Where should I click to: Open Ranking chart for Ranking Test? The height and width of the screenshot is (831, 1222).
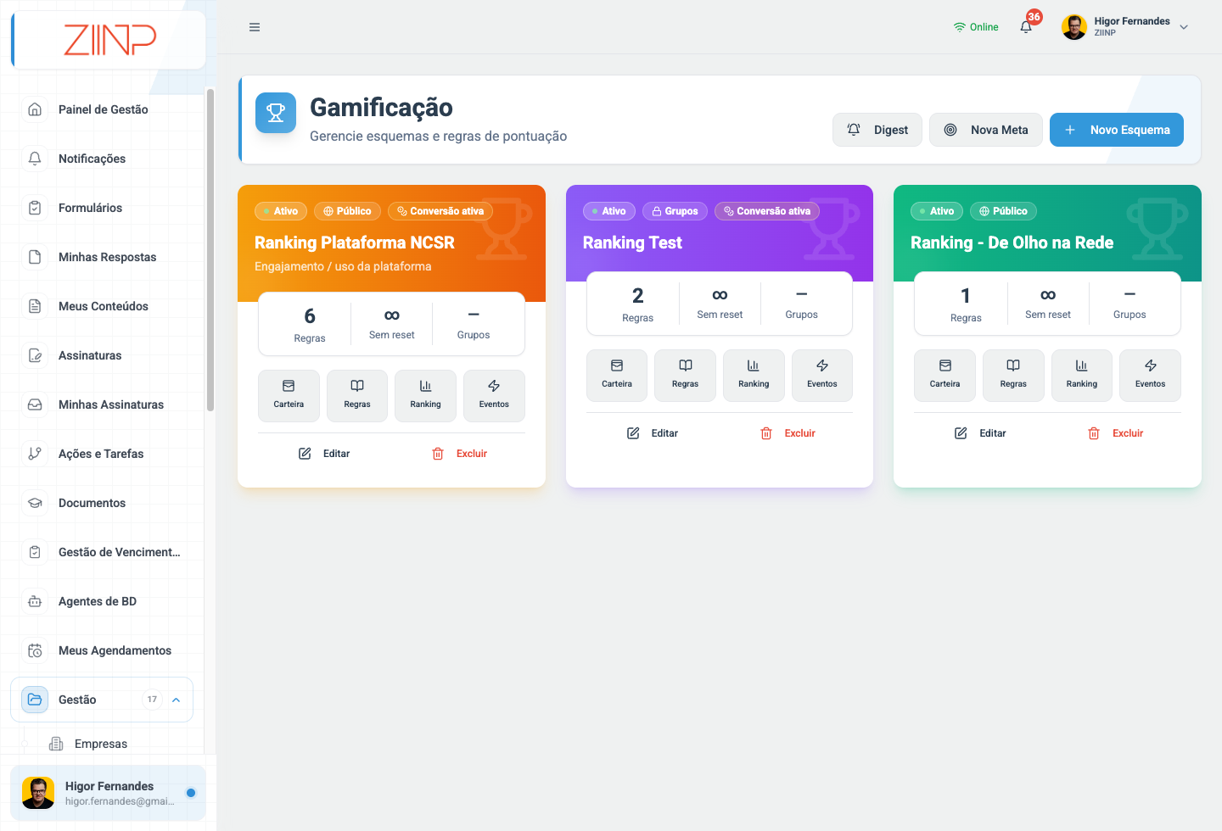pyautogui.click(x=754, y=376)
